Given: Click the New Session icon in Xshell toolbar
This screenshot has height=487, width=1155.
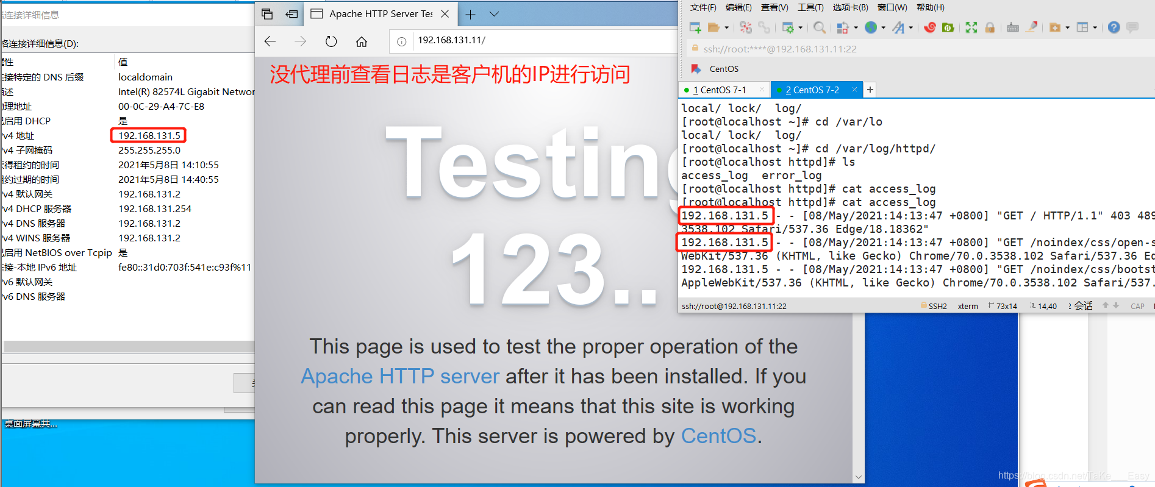Looking at the screenshot, I should [x=695, y=27].
